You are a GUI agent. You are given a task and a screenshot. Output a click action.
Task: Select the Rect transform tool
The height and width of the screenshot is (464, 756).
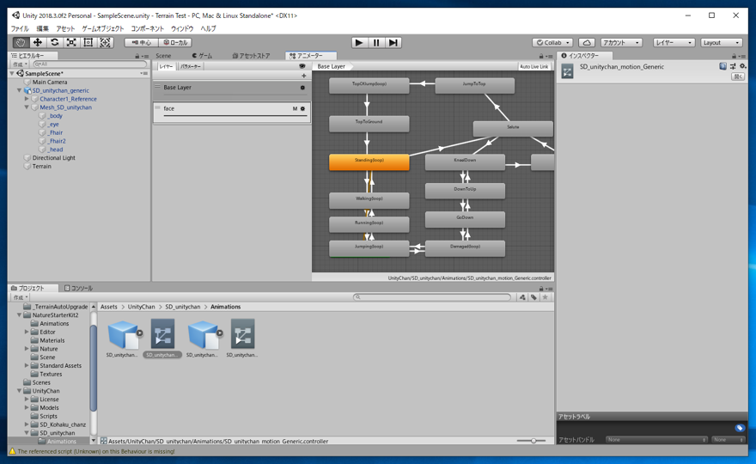(88, 42)
